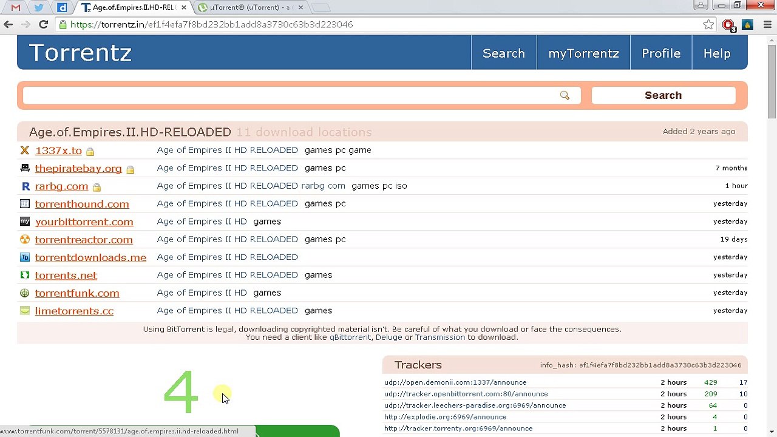Click the rarbg.com R favicon
Screen dimensions: 777x437
(25, 186)
